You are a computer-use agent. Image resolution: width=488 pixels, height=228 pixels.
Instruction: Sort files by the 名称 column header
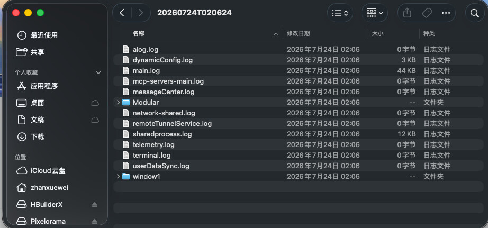(x=139, y=33)
